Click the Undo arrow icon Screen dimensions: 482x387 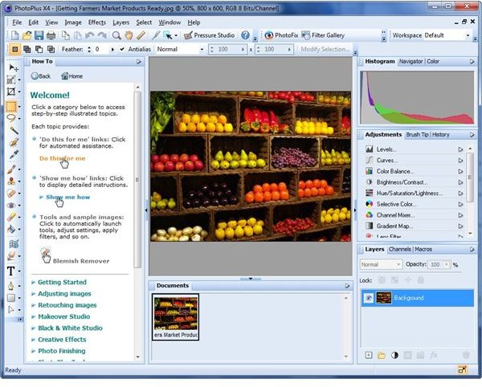click(90, 35)
